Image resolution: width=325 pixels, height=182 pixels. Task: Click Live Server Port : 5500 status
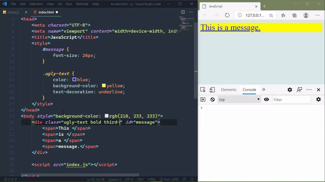(169, 179)
